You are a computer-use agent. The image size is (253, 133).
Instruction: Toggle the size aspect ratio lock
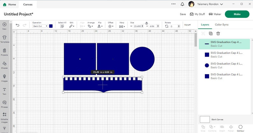pos(147,23)
